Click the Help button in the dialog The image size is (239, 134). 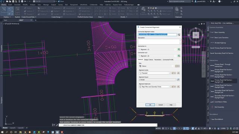pyautogui.click(x=171, y=105)
